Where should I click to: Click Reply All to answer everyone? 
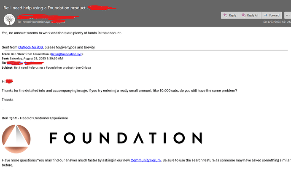(250, 15)
